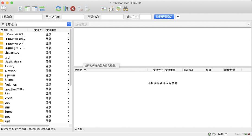Click the speed limit gauge icon
This screenshot has height=136, width=252.
214,134
